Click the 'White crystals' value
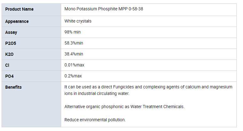This screenshot has height=131, width=243. [x=78, y=21]
